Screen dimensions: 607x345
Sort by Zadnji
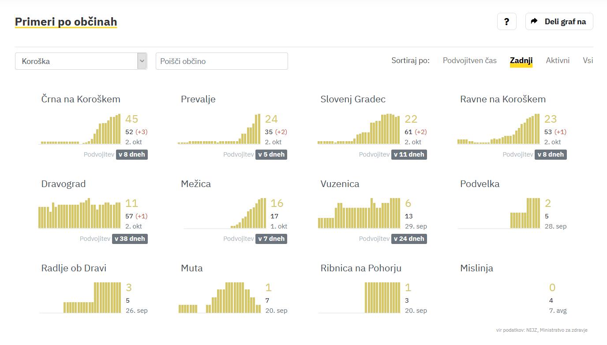click(521, 60)
